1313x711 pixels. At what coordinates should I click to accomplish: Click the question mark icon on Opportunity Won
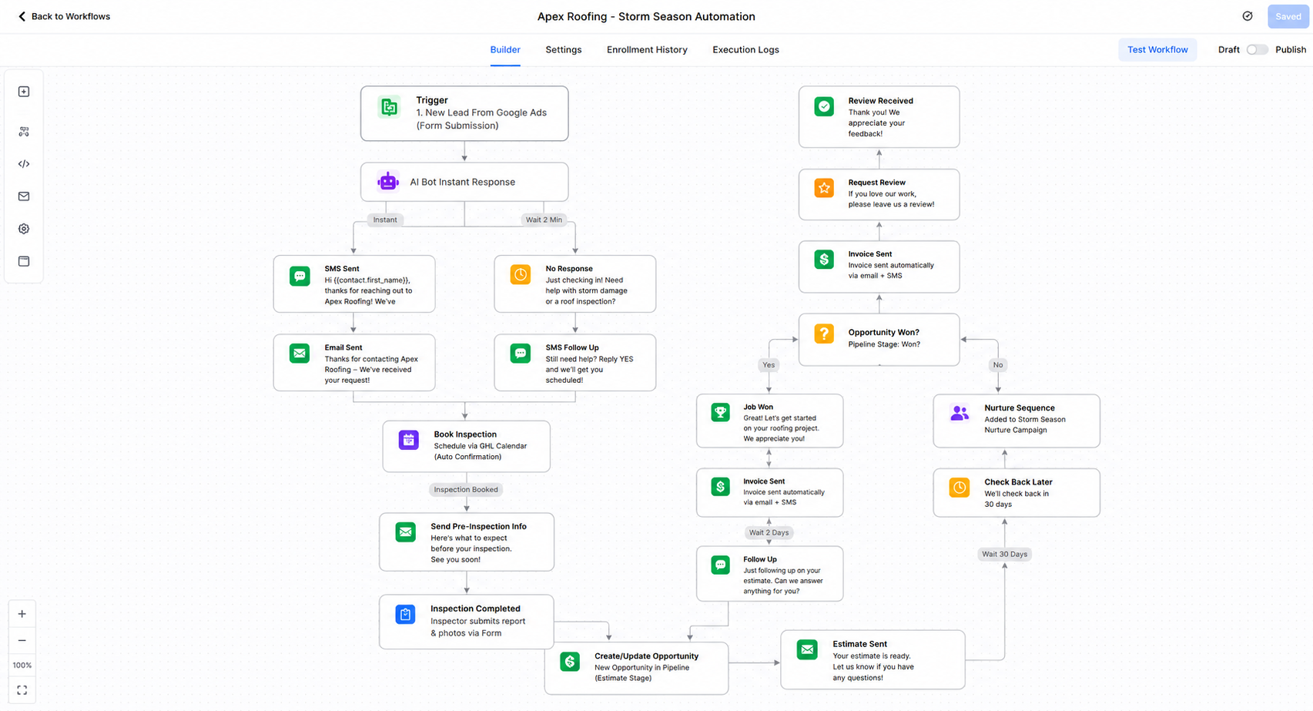[x=824, y=334]
